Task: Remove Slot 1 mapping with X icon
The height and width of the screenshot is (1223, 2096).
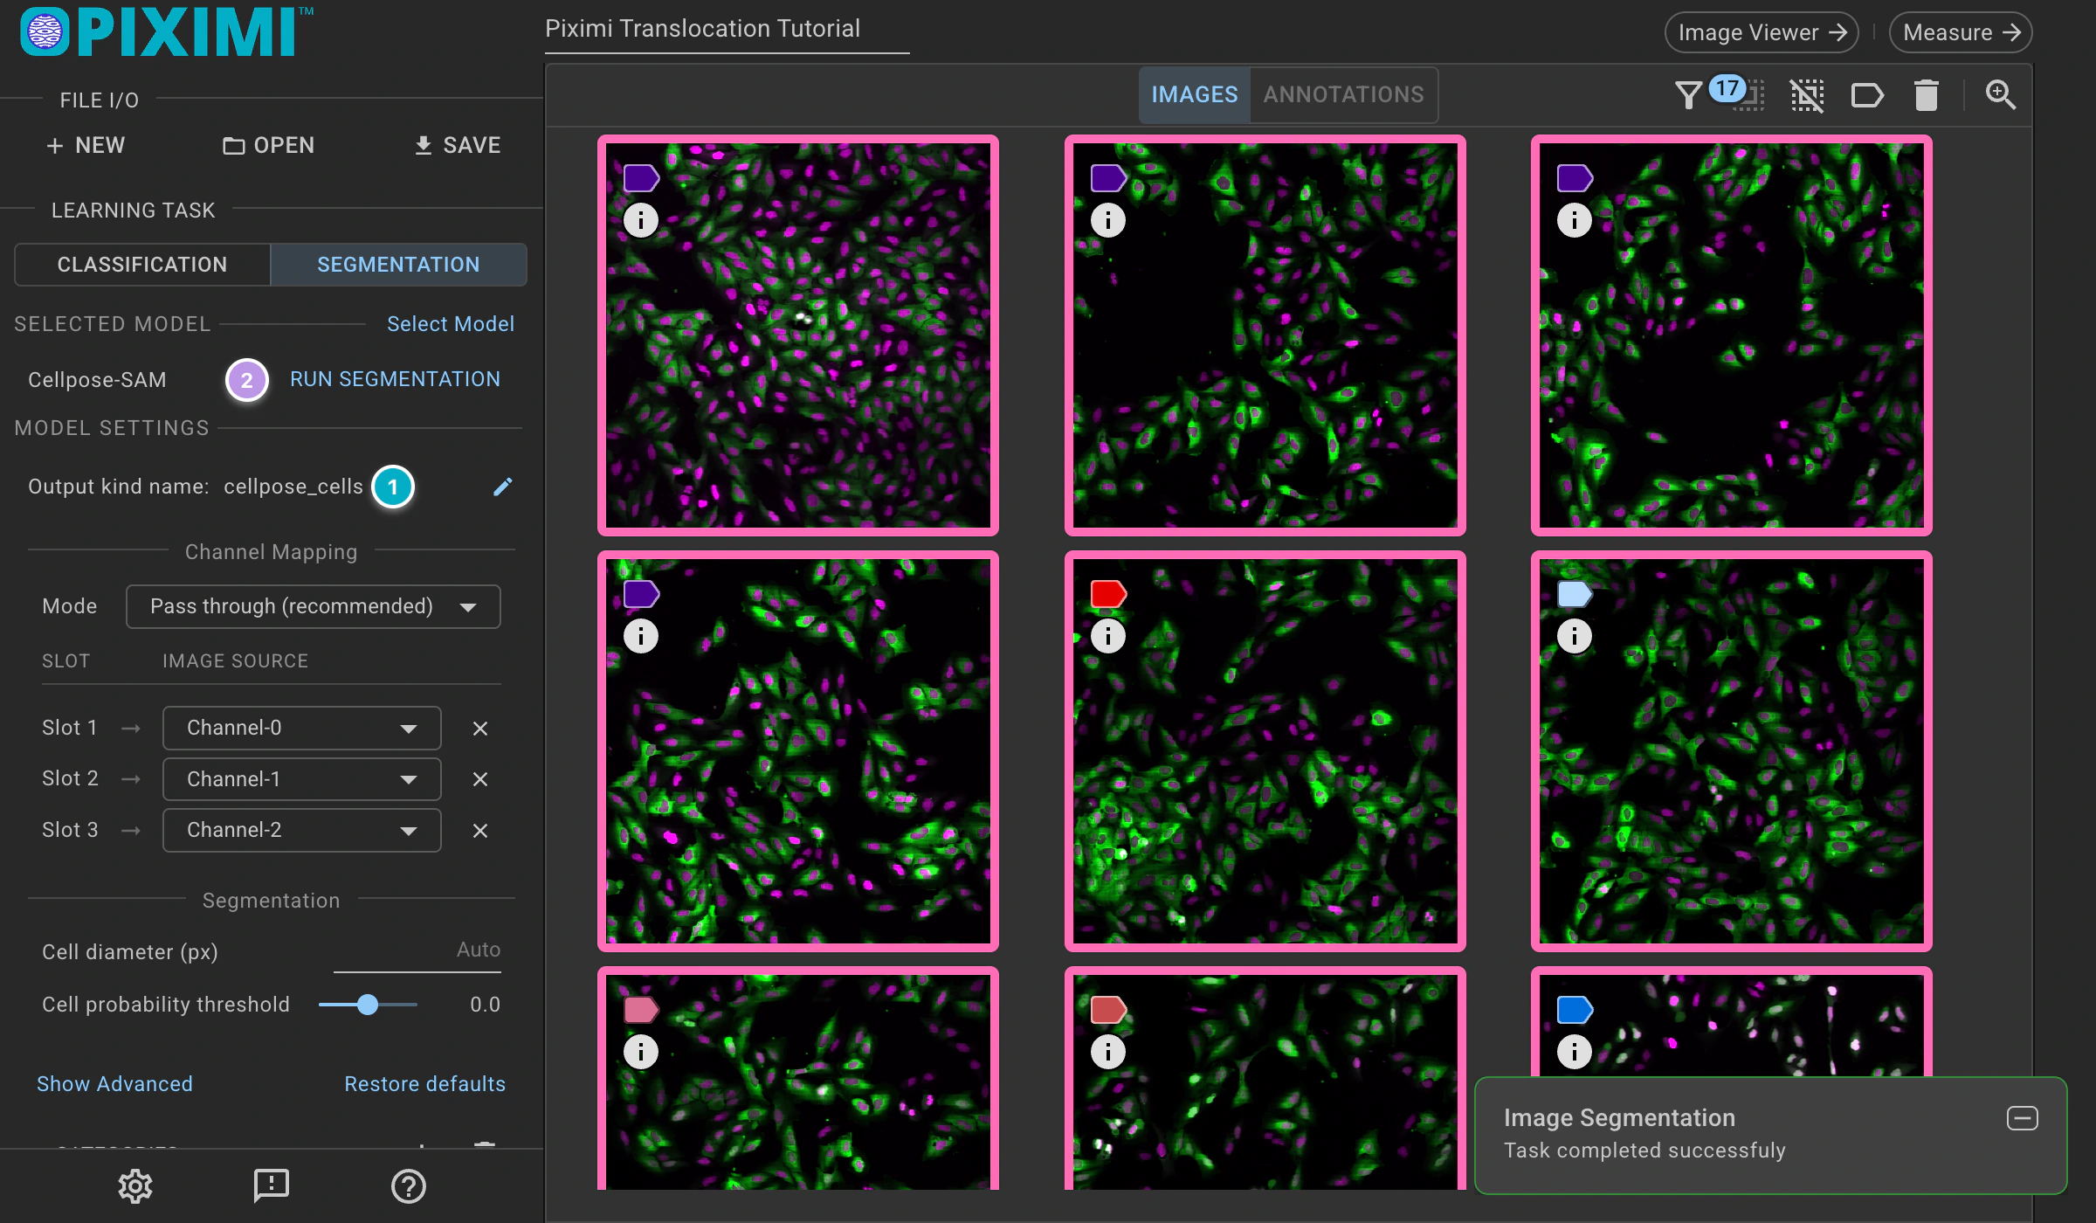Action: click(x=480, y=729)
